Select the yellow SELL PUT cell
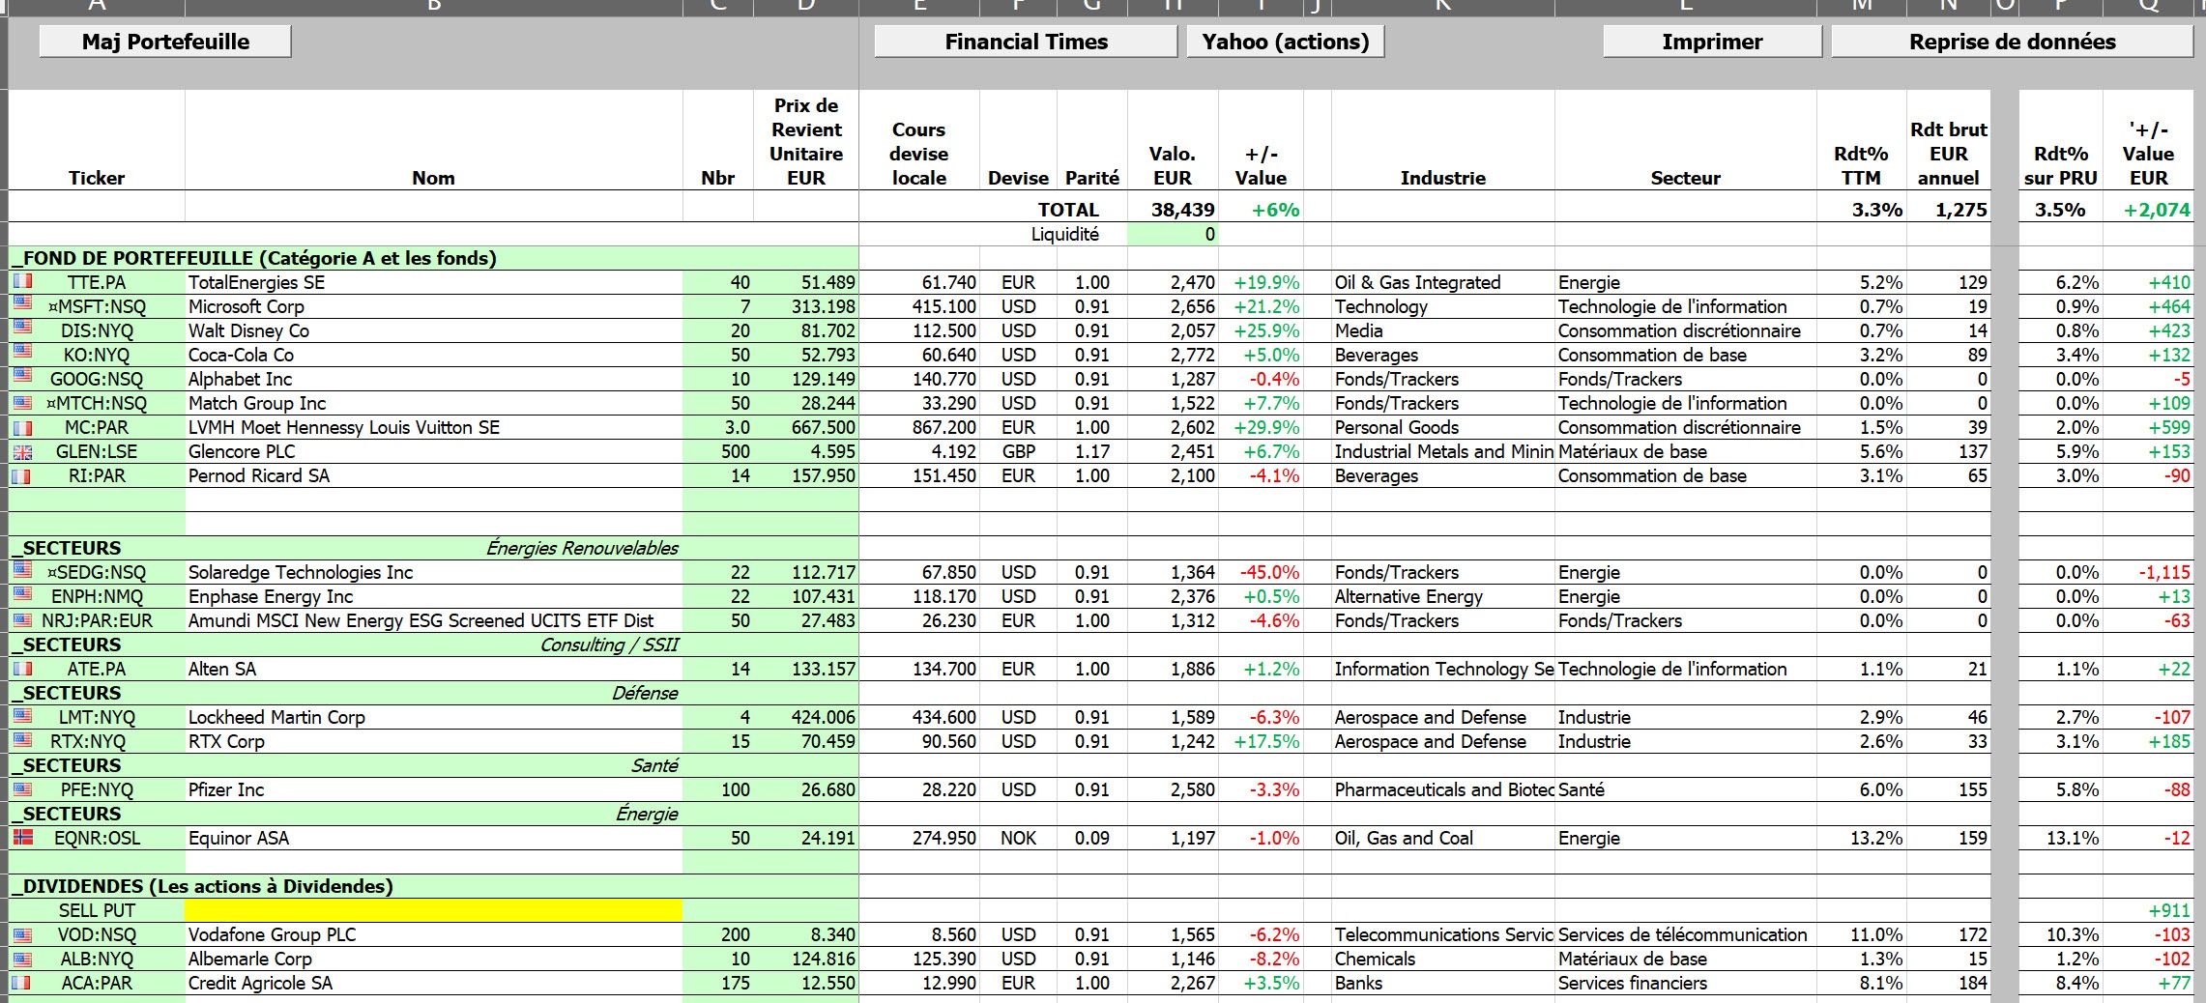 point(433,910)
